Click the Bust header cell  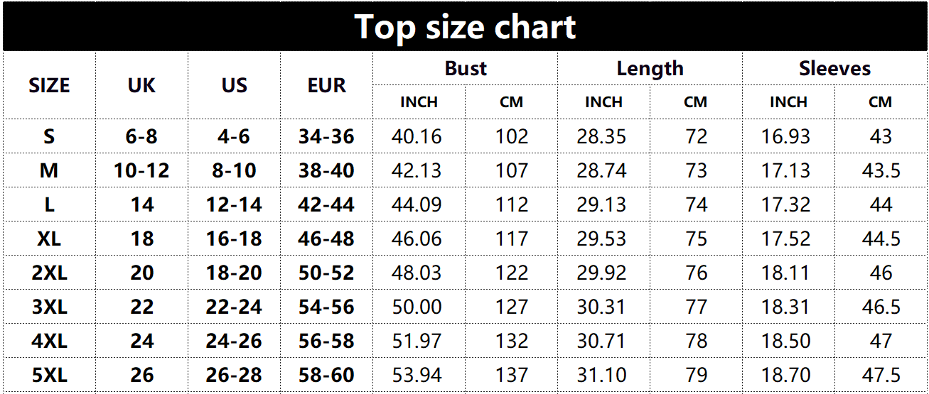466,69
